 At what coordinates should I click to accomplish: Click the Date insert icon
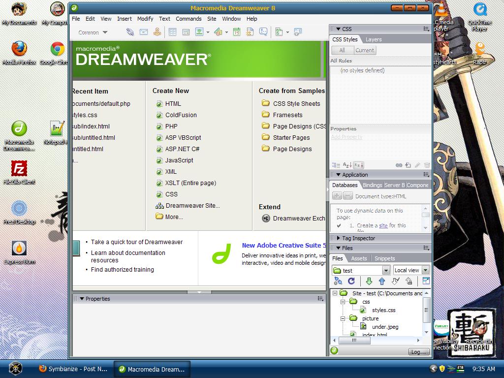click(237, 32)
